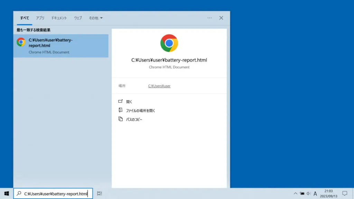354x199 pixels.
Task: Switch to the すべて tab
Action: [x=25, y=18]
